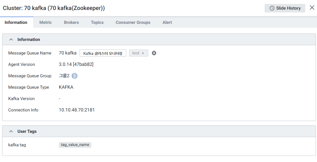Open Slide History

[285, 8]
